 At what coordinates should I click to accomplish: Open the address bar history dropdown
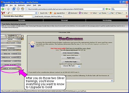(x=104, y=9)
